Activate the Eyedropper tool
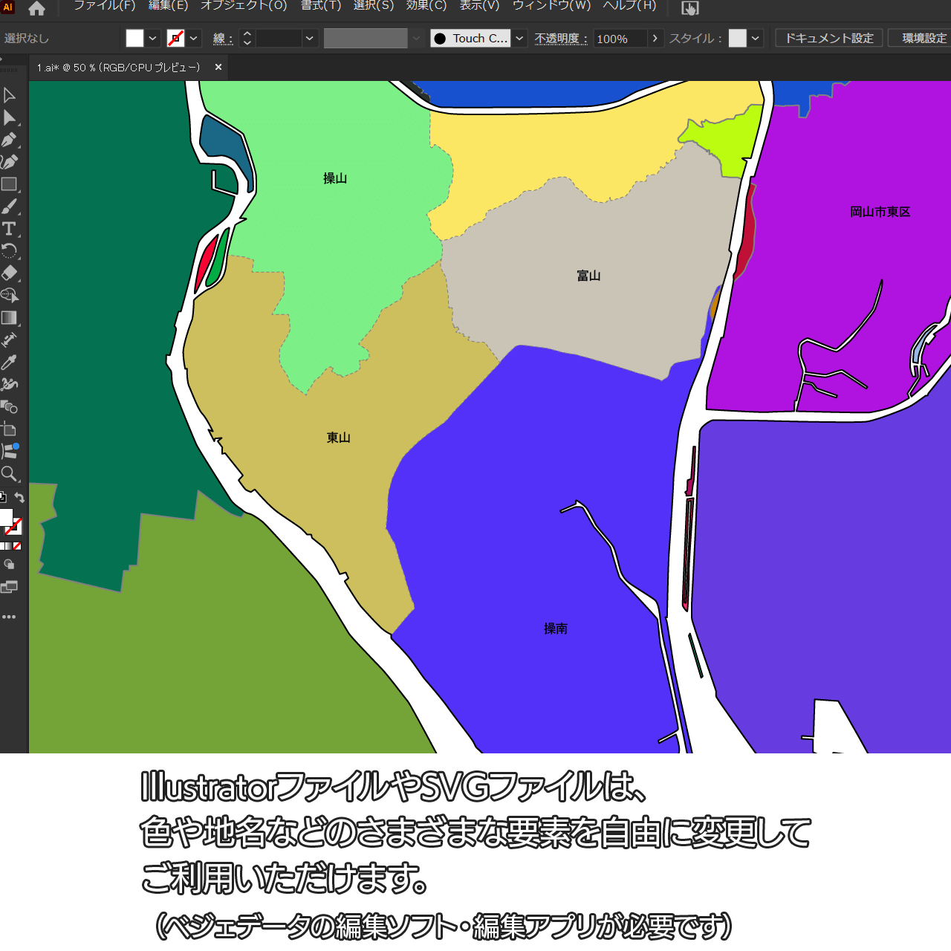 [9, 362]
